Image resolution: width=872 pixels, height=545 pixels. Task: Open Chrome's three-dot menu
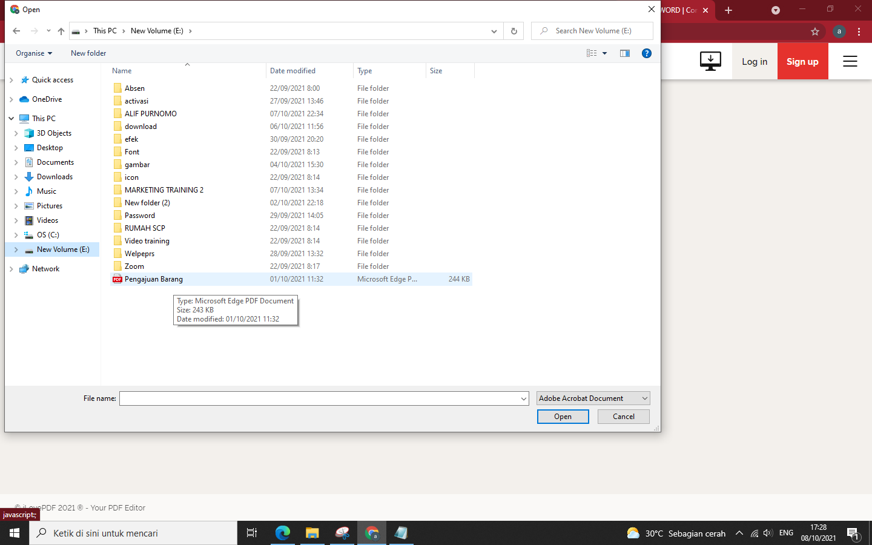[x=859, y=31]
